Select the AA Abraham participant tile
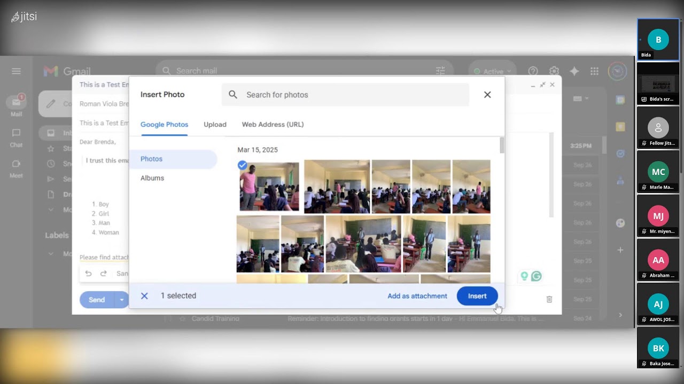 (658, 260)
